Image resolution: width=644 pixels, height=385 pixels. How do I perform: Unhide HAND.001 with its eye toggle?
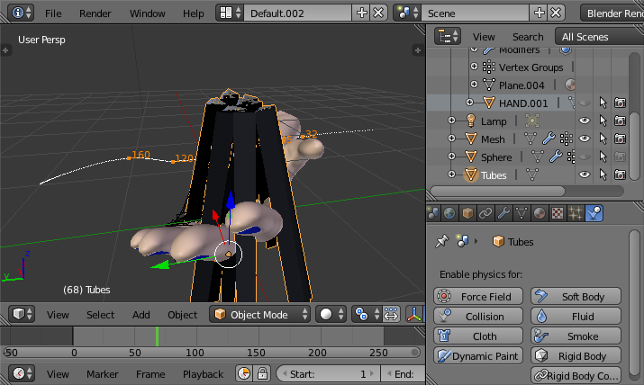585,103
